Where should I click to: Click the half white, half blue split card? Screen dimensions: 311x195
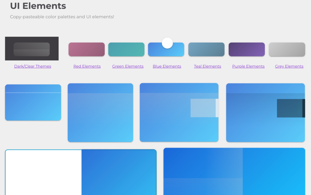[x=80, y=172]
